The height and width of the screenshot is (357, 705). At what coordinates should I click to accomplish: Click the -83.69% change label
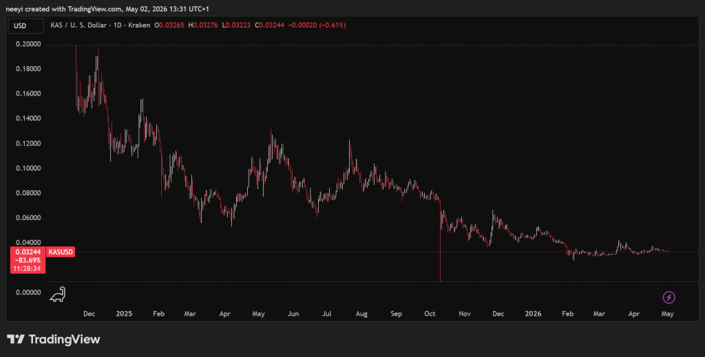coord(28,261)
